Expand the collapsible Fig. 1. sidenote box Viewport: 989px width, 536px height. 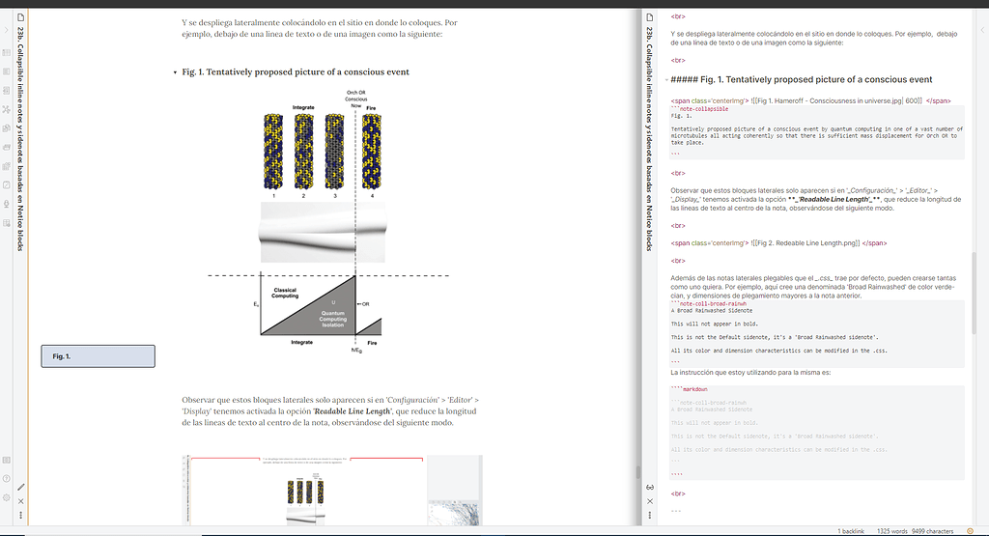click(x=98, y=356)
